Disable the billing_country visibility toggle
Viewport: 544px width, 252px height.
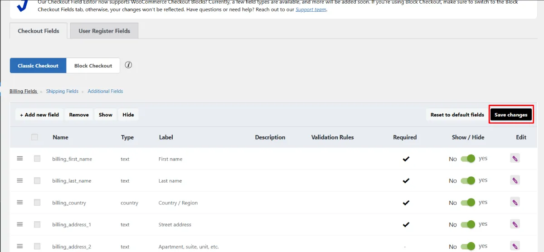pyautogui.click(x=468, y=203)
